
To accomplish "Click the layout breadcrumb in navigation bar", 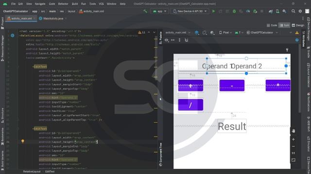I will [71, 11].
